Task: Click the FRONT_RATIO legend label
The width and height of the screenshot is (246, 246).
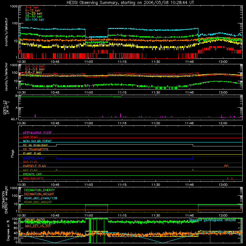Action: point(35,220)
